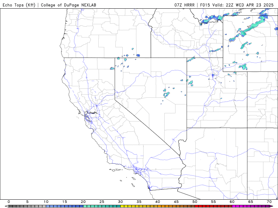
Task: Click the right arrow tip of the colorbar
Action: tap(271, 206)
